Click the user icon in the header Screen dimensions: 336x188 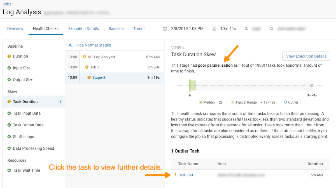pos(246,29)
